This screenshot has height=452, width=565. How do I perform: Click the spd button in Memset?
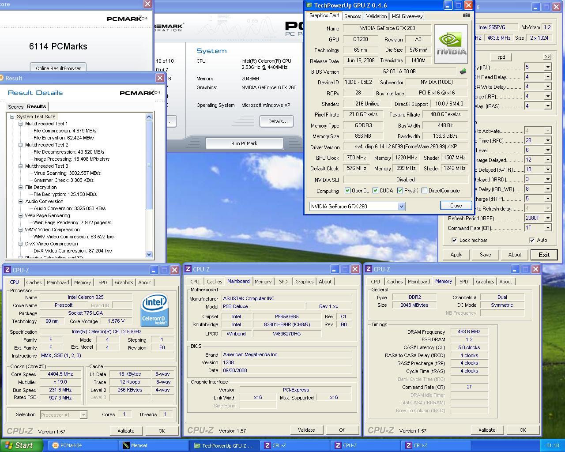pos(501,57)
